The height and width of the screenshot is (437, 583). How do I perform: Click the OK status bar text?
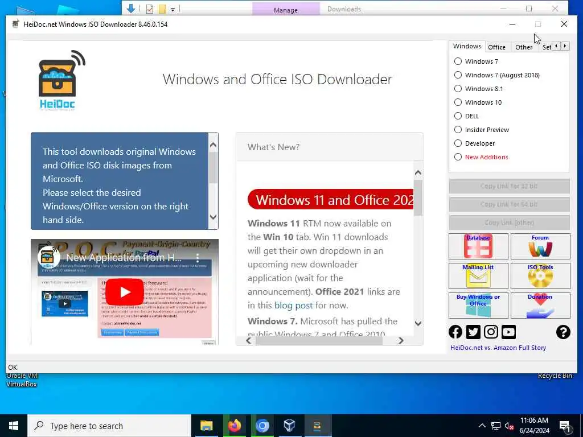pyautogui.click(x=13, y=367)
